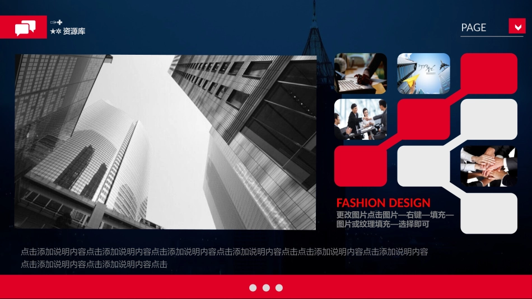
Task: Jump to the last pagination dot
Action: click(279, 288)
